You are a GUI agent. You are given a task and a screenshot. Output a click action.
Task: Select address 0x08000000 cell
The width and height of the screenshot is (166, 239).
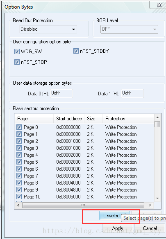(68, 127)
